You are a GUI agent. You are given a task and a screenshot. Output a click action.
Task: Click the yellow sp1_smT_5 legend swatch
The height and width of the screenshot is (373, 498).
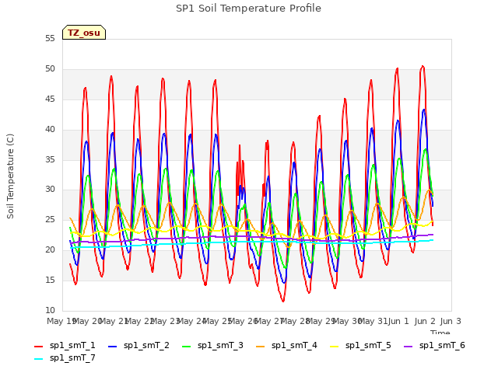click(x=334, y=347)
